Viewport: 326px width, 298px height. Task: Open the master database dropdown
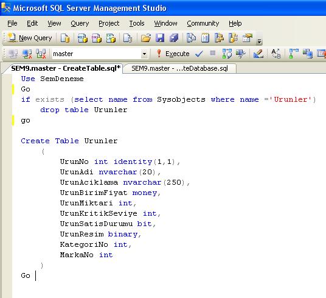coord(144,54)
